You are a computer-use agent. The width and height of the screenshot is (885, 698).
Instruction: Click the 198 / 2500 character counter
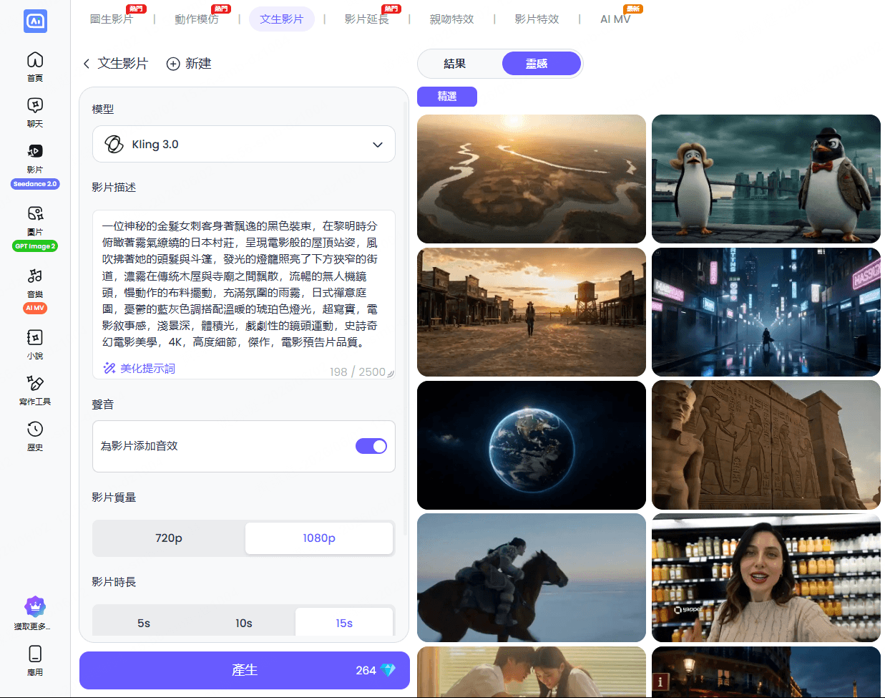point(357,372)
